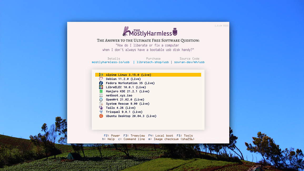
Task: Click the Fedora logo icon
Action: click(x=101, y=83)
